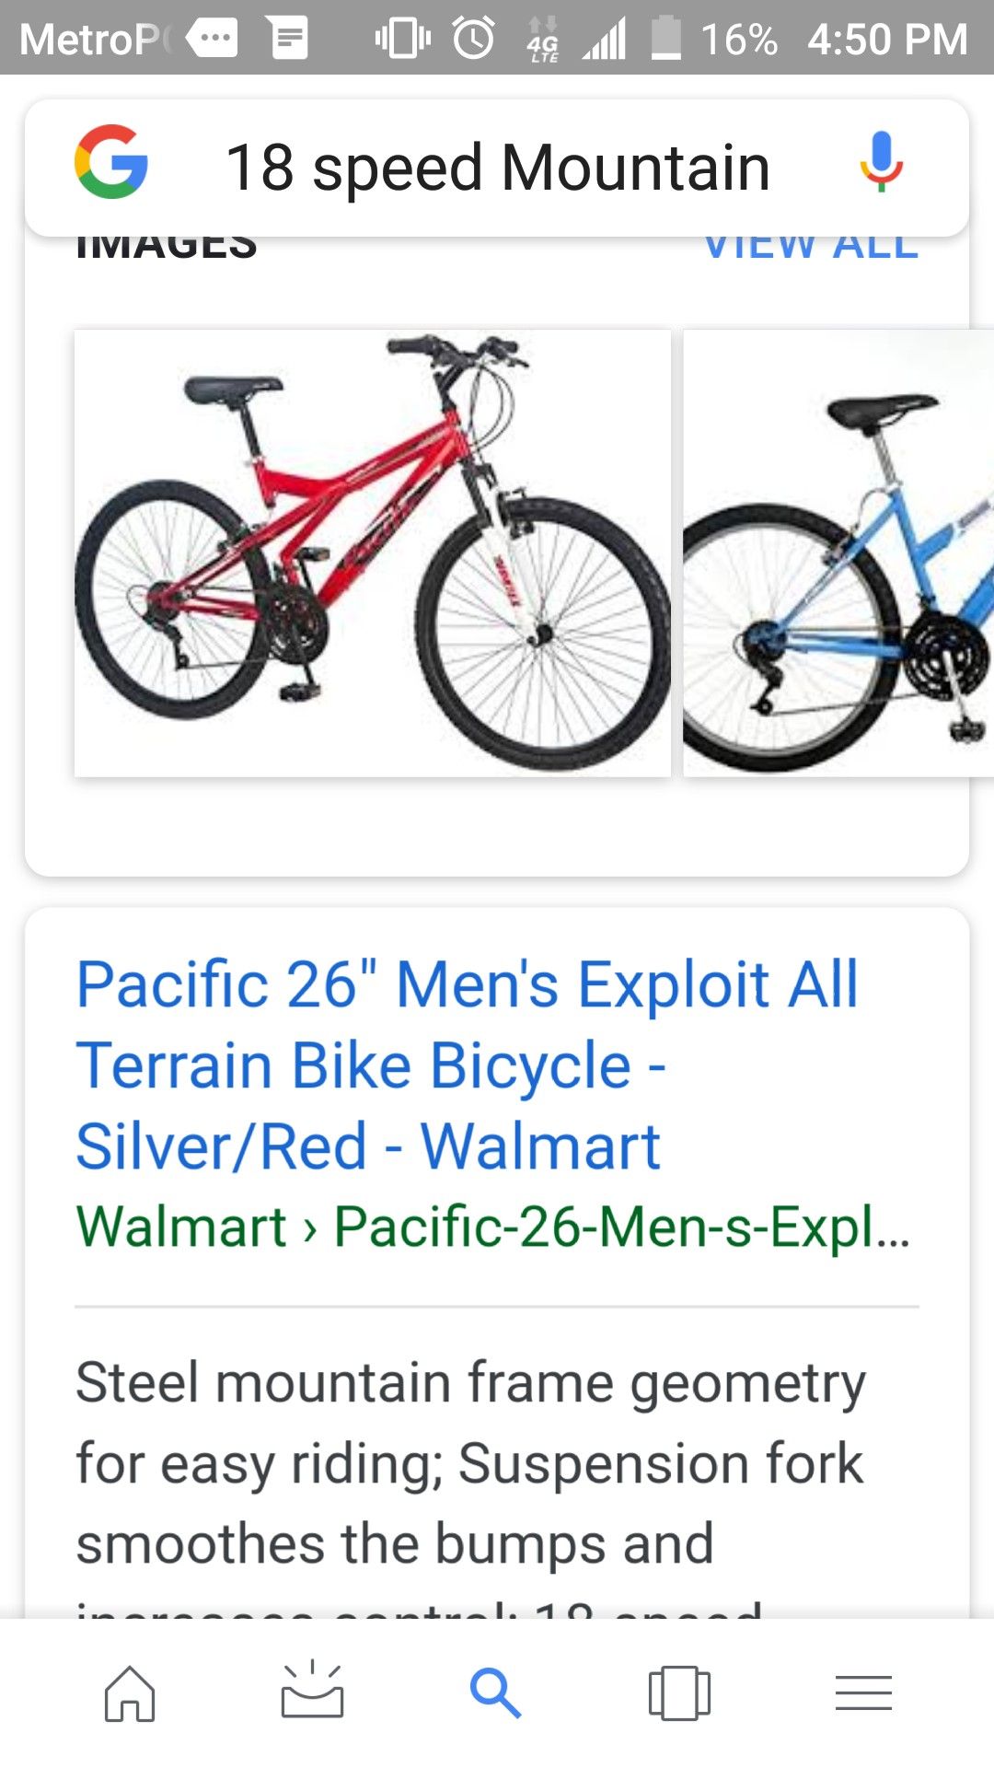The height and width of the screenshot is (1768, 994).
Task: Open the red mountain bike image
Action: pyautogui.click(x=373, y=552)
